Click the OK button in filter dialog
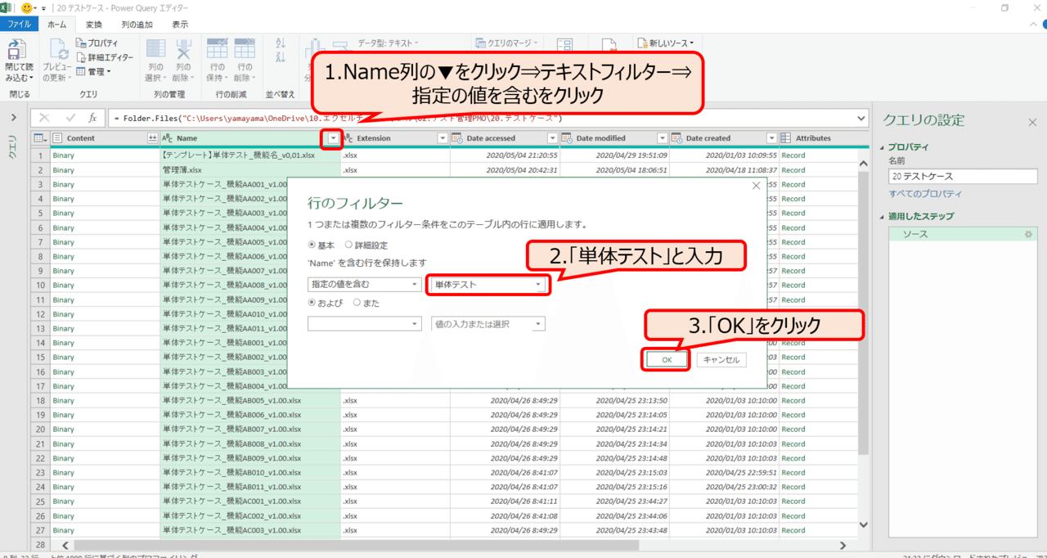 click(667, 359)
